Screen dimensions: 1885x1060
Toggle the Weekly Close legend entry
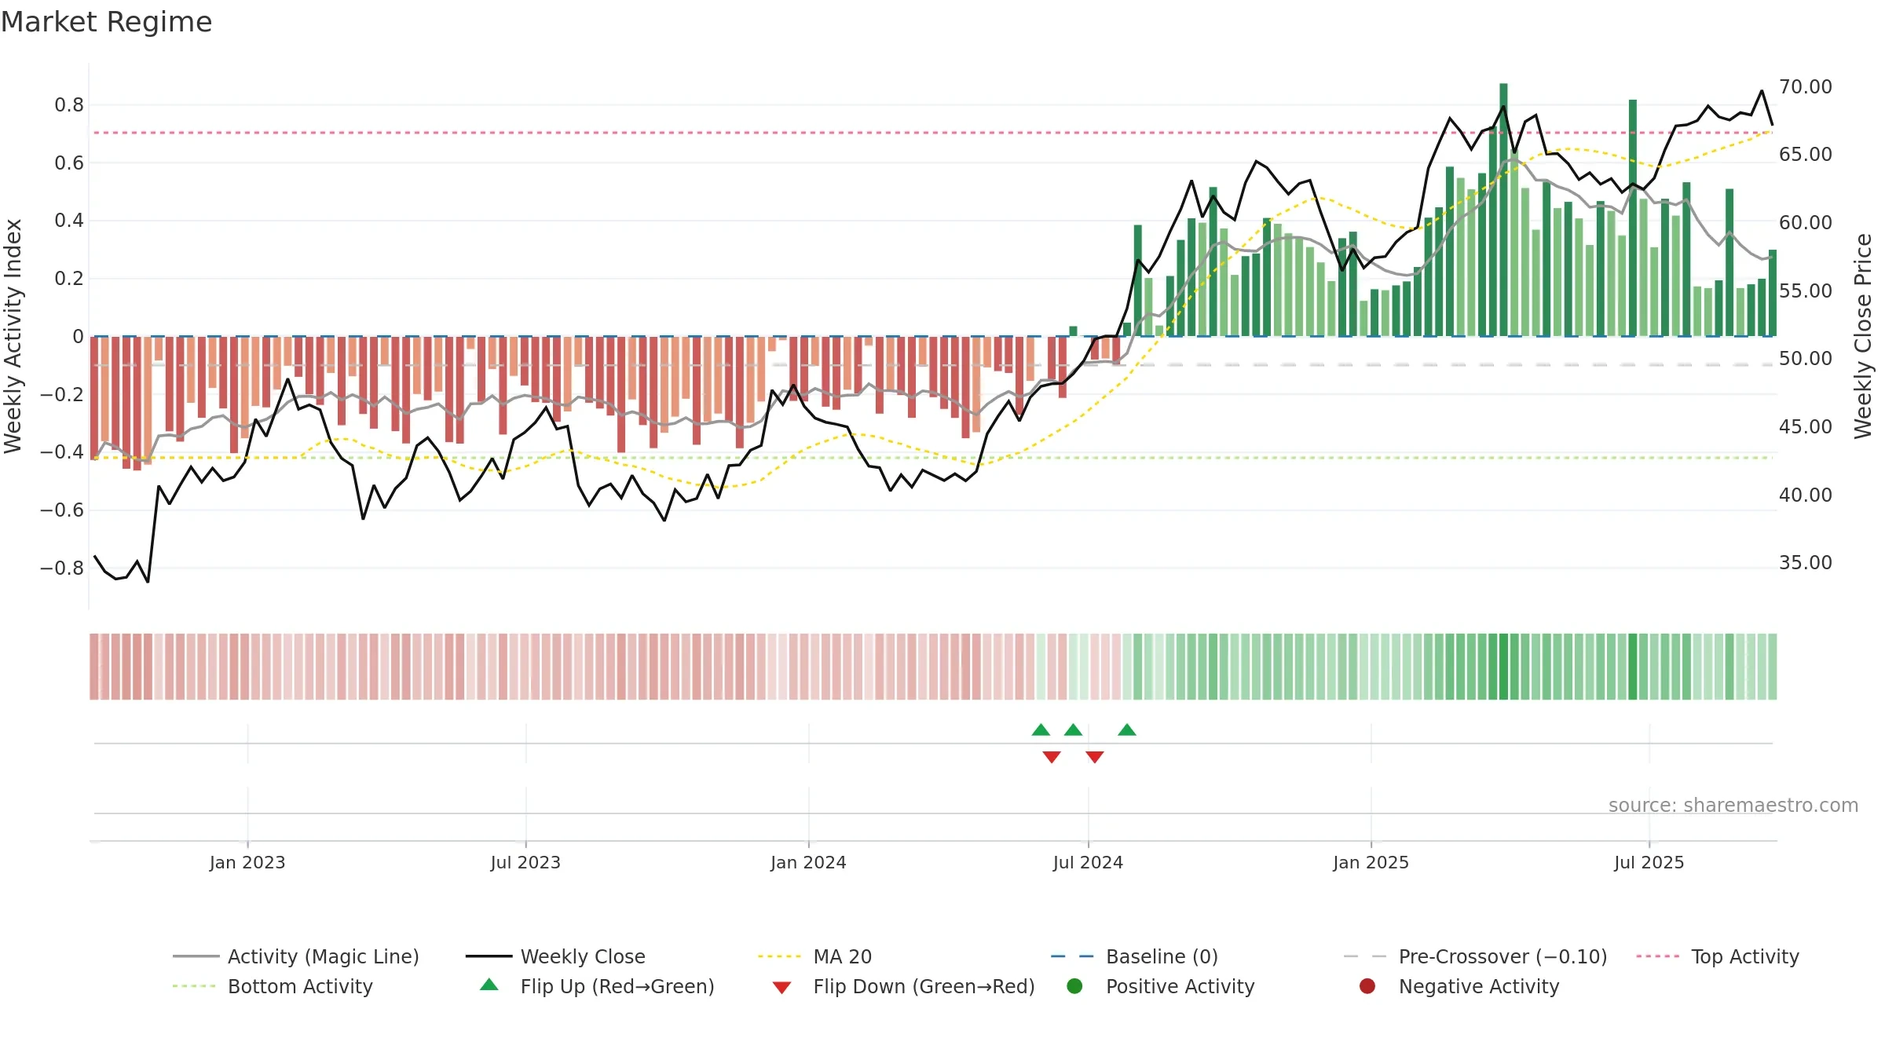555,956
